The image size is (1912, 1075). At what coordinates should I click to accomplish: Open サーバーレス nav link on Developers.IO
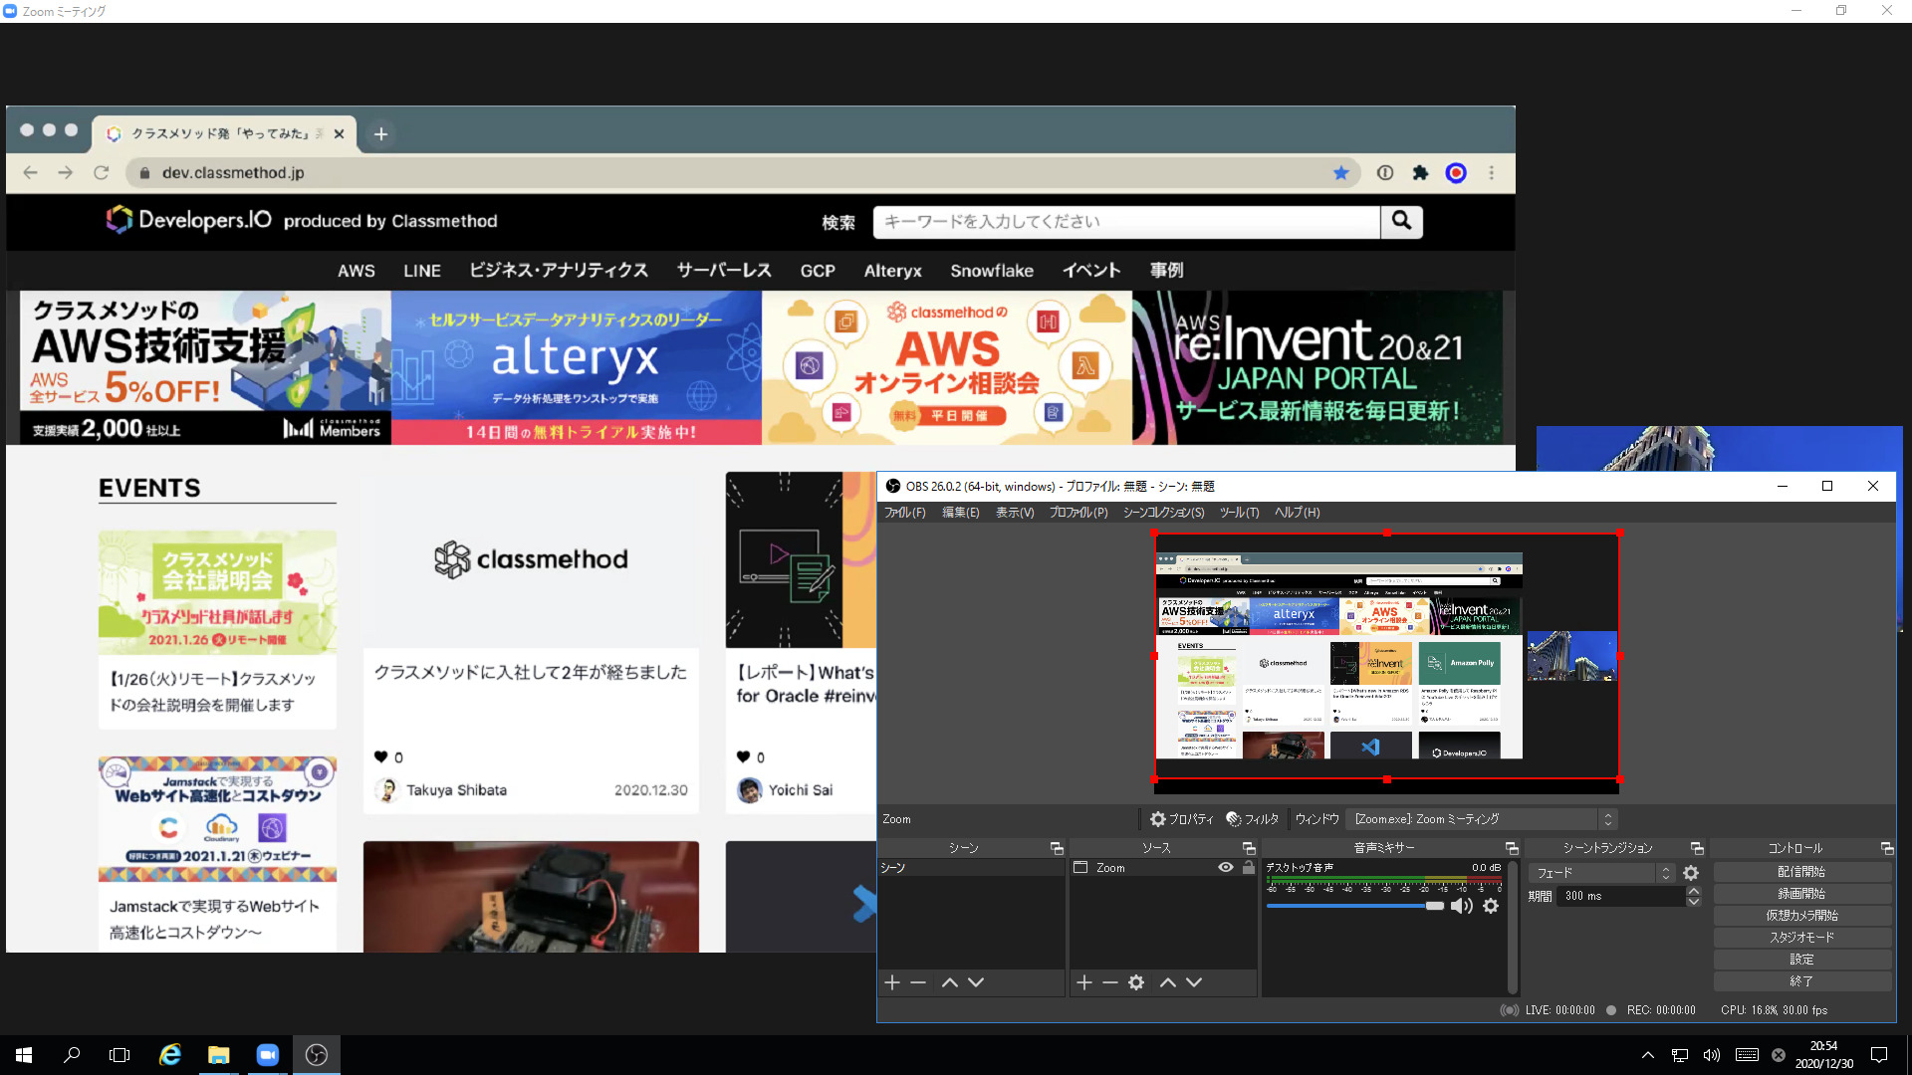(724, 271)
